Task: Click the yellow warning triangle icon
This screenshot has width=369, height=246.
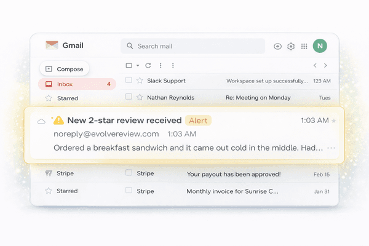Action: [58, 121]
